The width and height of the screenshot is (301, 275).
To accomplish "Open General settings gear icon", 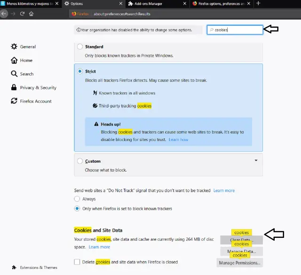I will (x=14, y=47).
